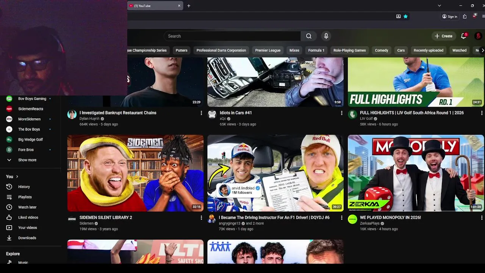This screenshot has height=273, width=485.
Task: Open options for Driving Instructor F1 video
Action: coord(341,218)
